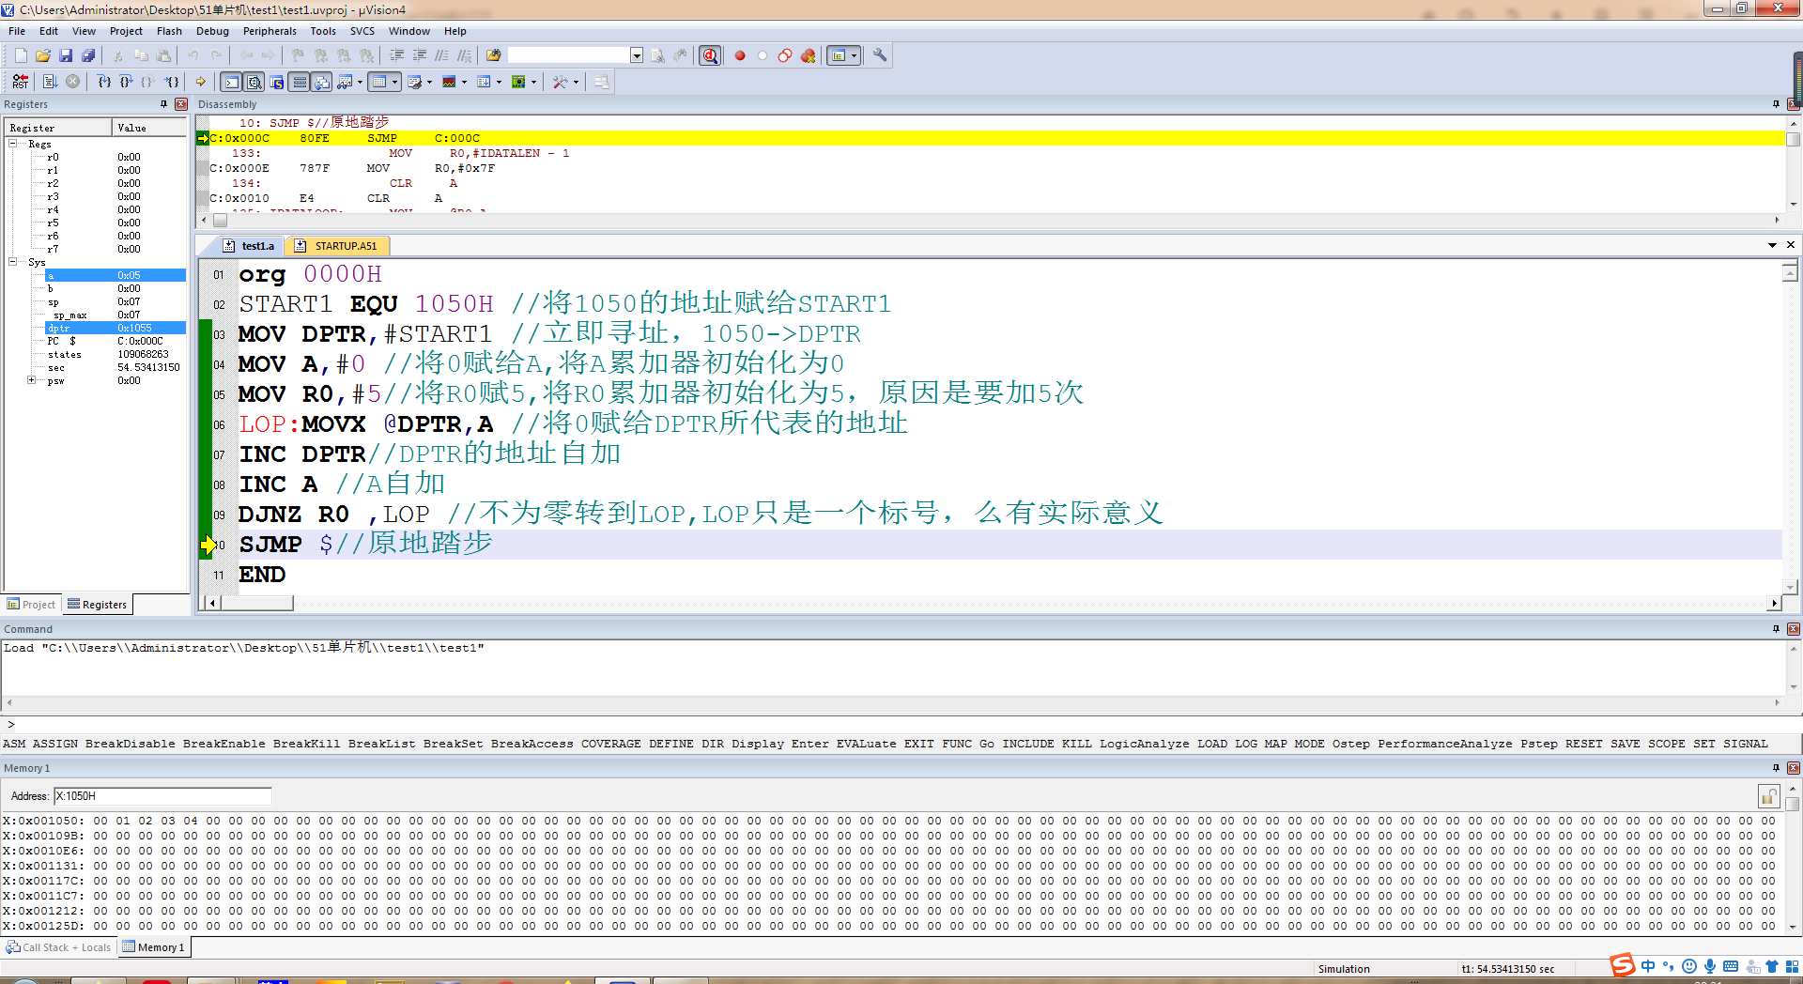Open the Flash menu
The image size is (1803, 984).
point(169,31)
